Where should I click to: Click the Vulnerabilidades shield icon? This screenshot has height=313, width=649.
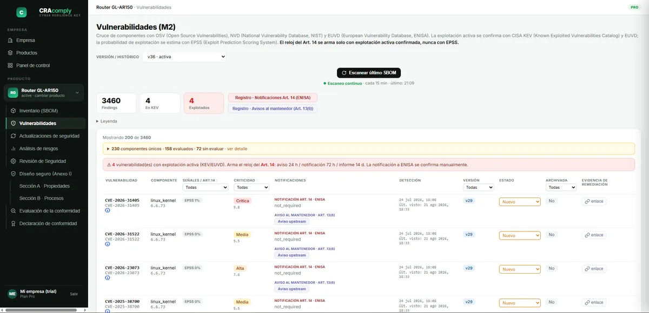point(14,123)
